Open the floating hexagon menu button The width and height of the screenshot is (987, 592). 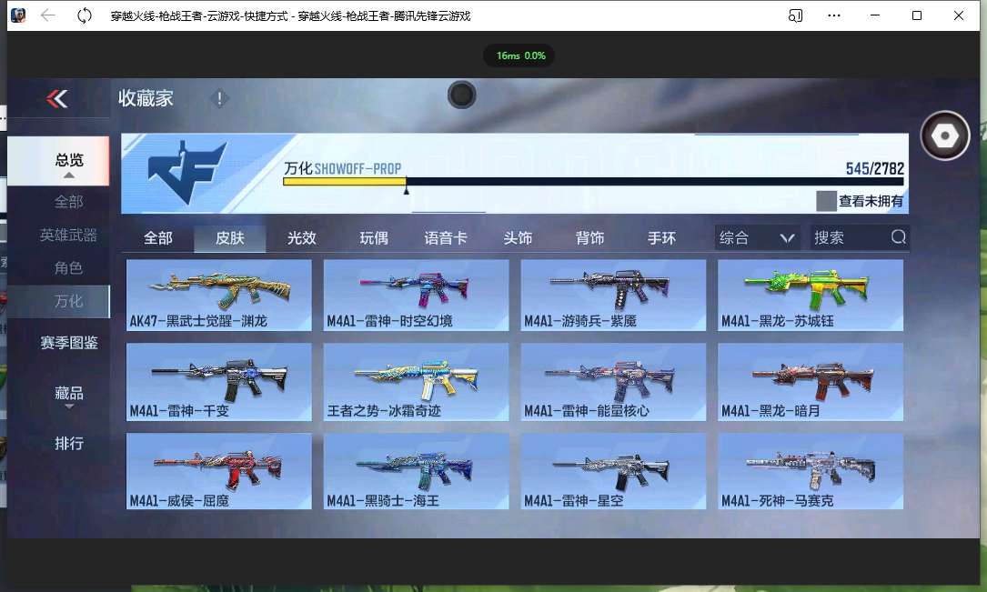coord(944,135)
